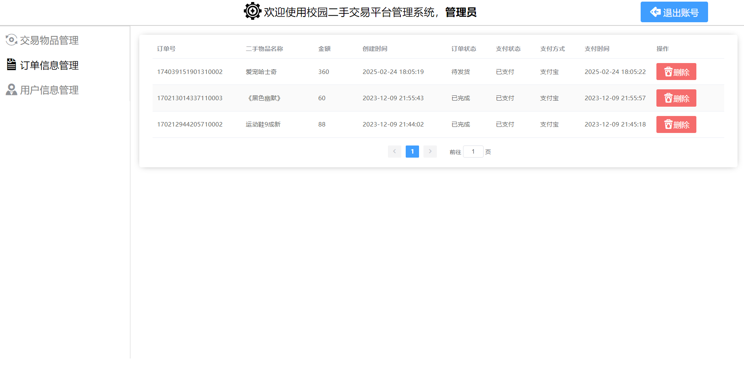This screenshot has height=371, width=744.
Task: Go to previous page arrow
Action: tap(394, 152)
